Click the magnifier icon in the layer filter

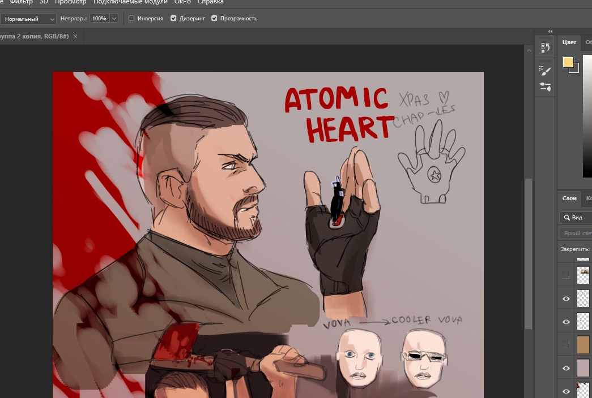(567, 218)
